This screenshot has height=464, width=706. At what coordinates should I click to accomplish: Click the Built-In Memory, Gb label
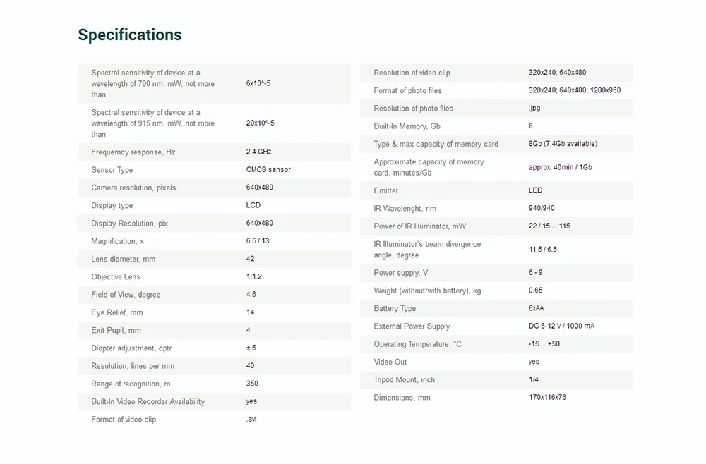point(407,126)
